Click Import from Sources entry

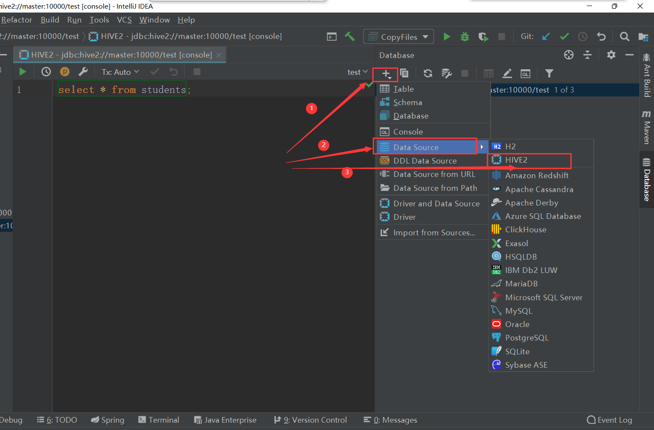pyautogui.click(x=433, y=232)
